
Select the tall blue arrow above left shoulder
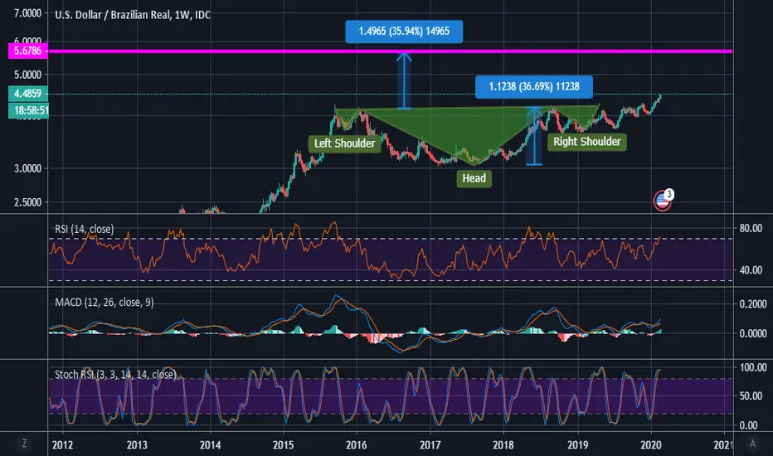[404, 81]
